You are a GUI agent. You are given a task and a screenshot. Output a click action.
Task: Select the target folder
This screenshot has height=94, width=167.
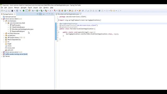click(9, 44)
